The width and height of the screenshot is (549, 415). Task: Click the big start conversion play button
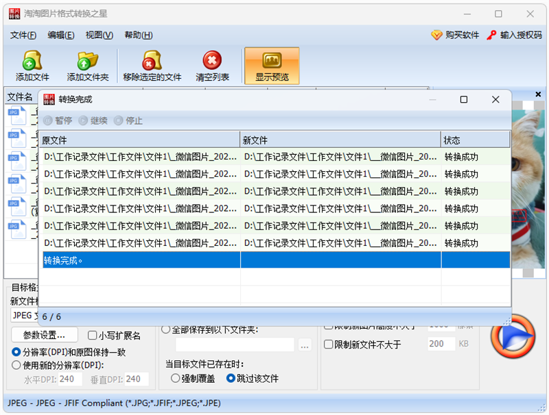(513, 336)
